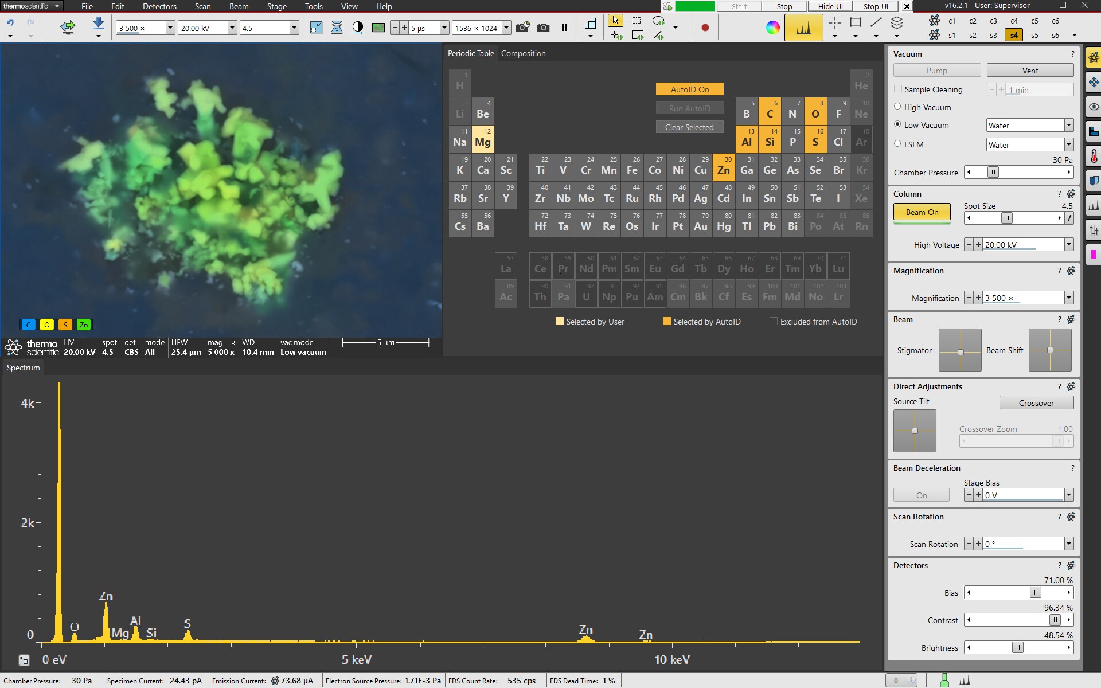This screenshot has height=688, width=1101.
Task: Open the color wheel tool
Action: click(772, 27)
